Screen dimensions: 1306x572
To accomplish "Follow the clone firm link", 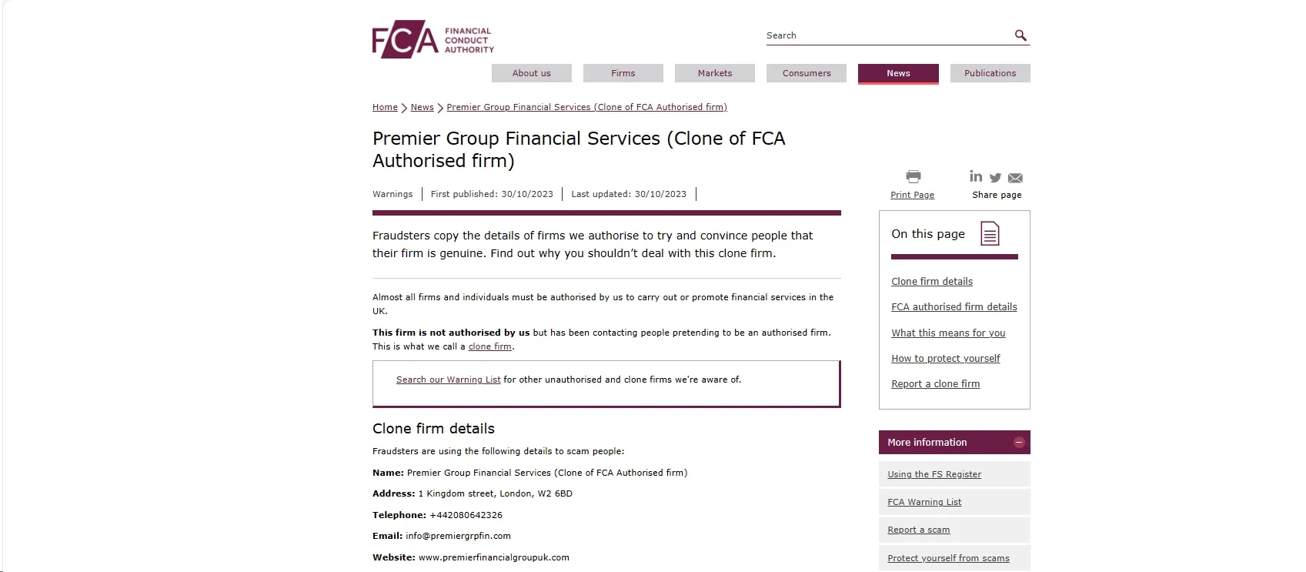I will point(490,346).
